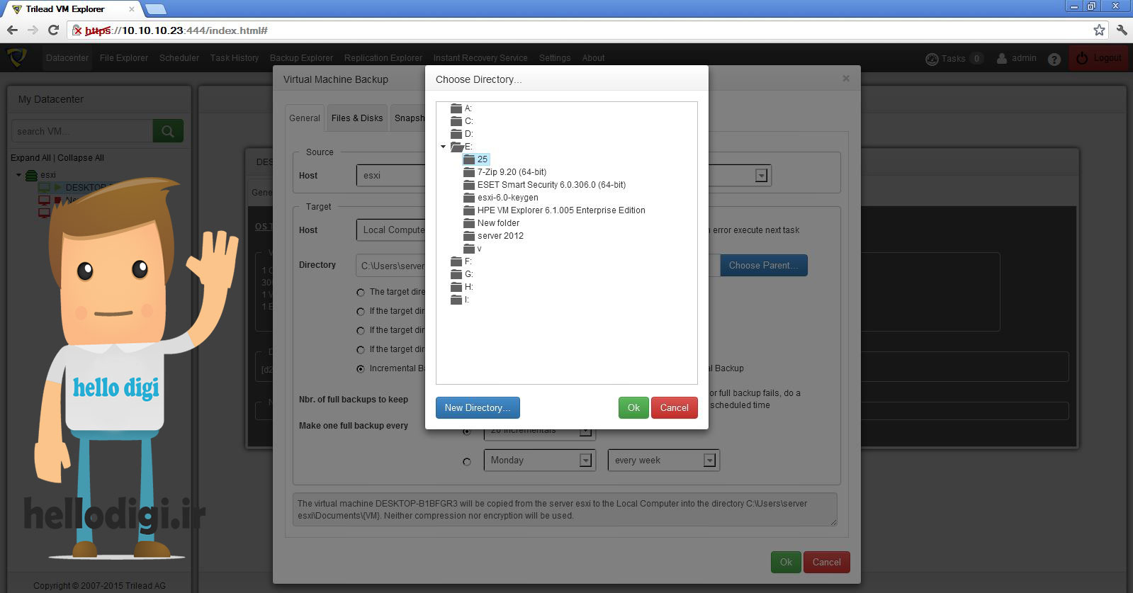This screenshot has width=1133, height=593.
Task: Click the open folder icon for E:
Action: tap(457, 147)
